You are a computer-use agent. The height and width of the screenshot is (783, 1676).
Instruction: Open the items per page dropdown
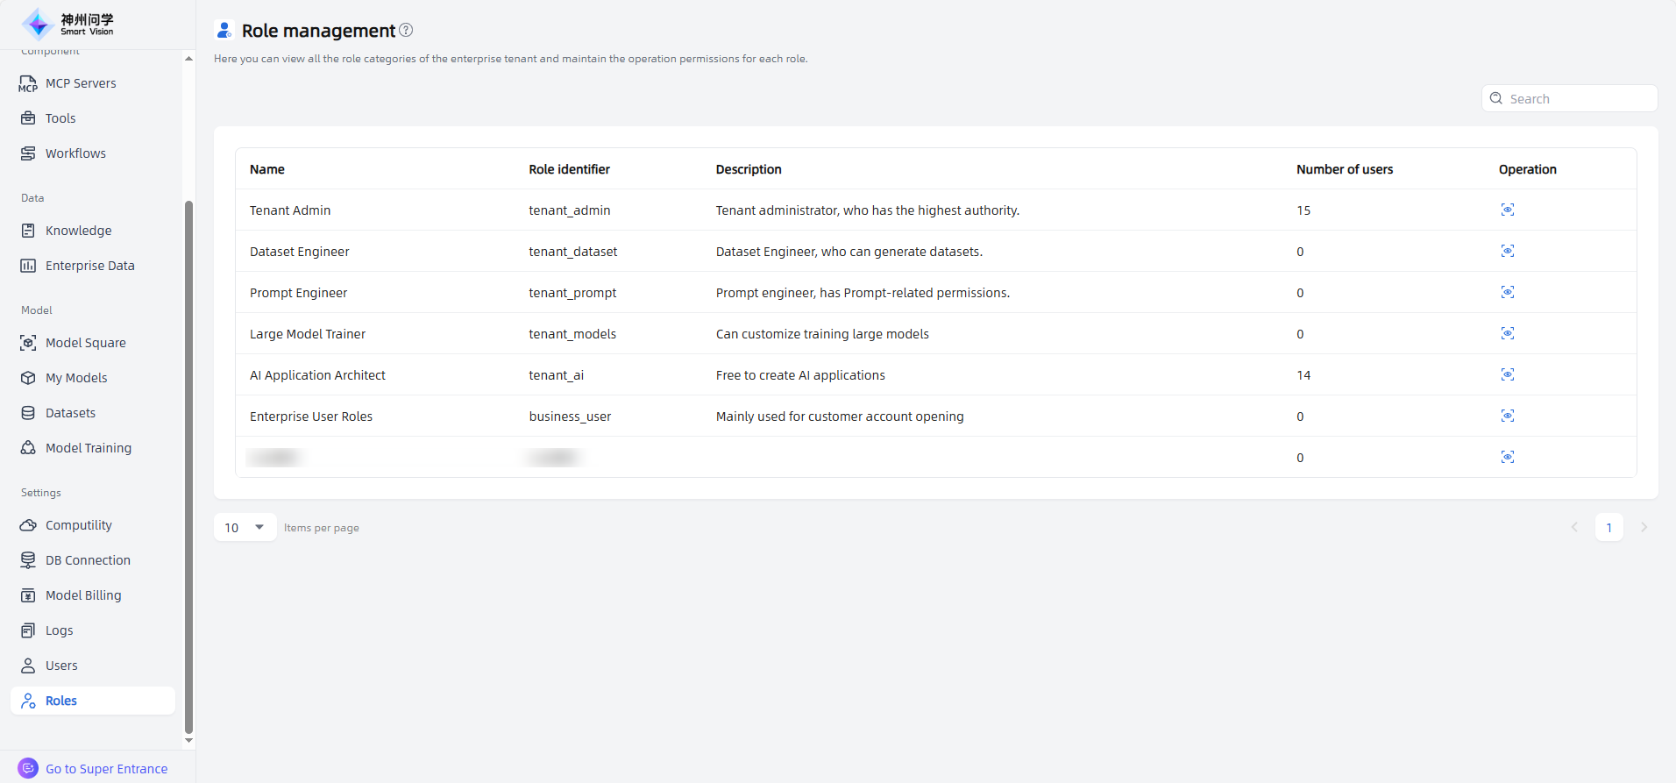click(245, 527)
